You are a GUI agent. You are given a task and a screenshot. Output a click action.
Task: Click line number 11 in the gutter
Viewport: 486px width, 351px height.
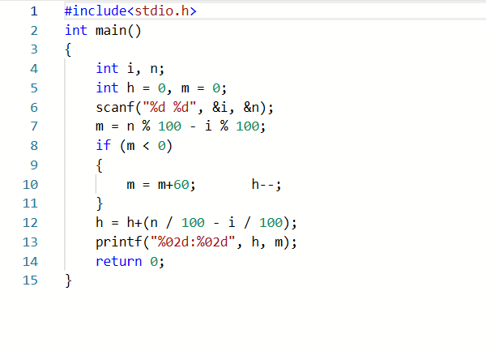pyautogui.click(x=31, y=203)
